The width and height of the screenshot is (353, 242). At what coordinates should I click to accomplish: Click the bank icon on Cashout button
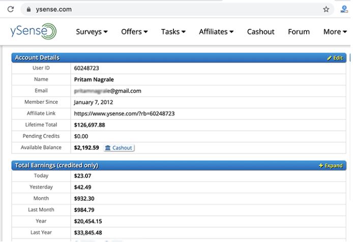pos(108,148)
